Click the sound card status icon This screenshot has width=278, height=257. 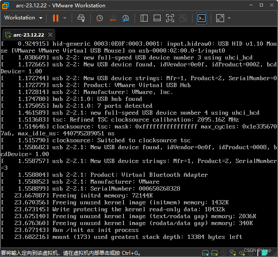(x=241, y=253)
